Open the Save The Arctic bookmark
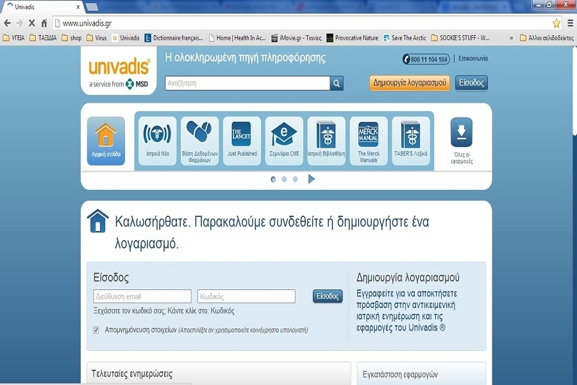 tap(405, 38)
